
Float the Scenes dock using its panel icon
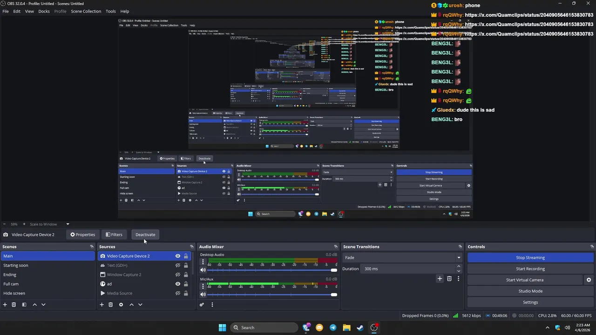92,247
